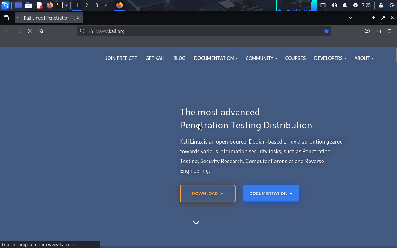Viewport: 397px width, 248px height.
Task: Open the notifications bell in panel
Action: click(345, 5)
